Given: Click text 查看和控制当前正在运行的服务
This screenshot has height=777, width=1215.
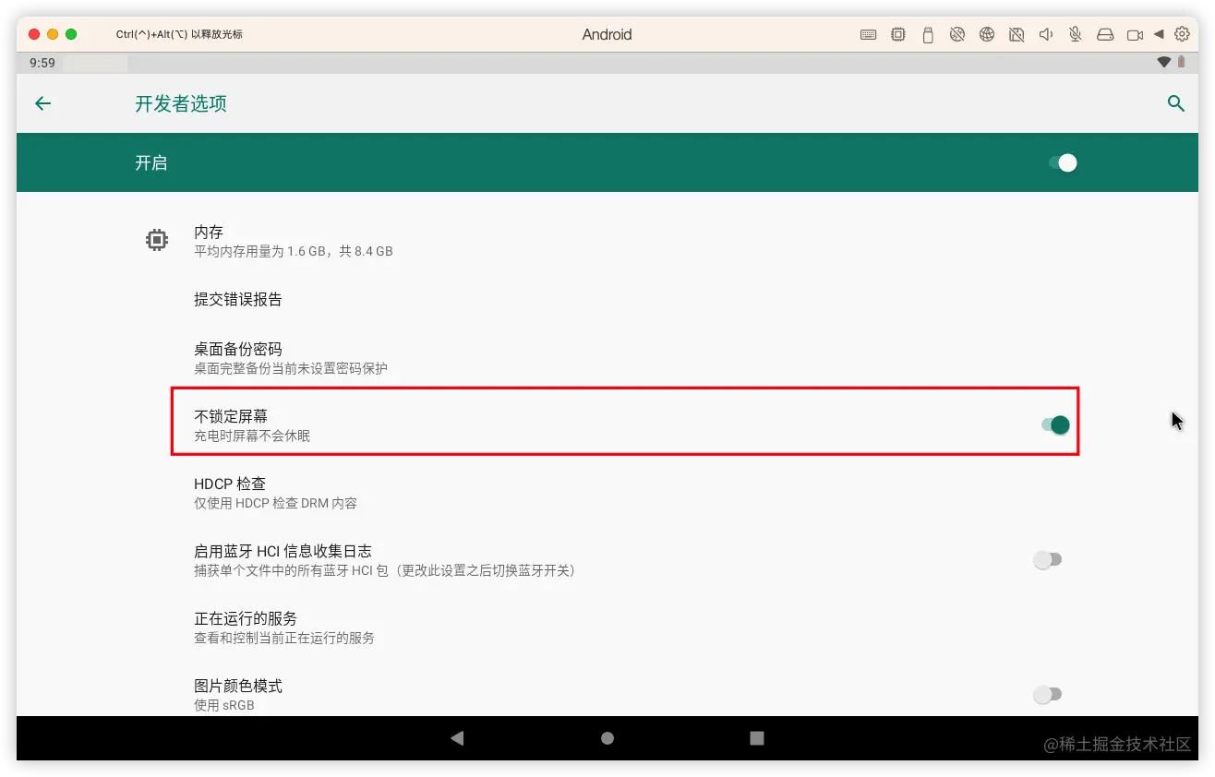Looking at the screenshot, I should point(284,638).
